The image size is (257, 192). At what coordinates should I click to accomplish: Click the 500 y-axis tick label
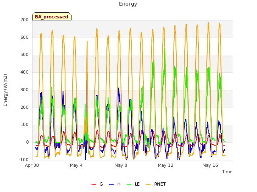point(24,55)
